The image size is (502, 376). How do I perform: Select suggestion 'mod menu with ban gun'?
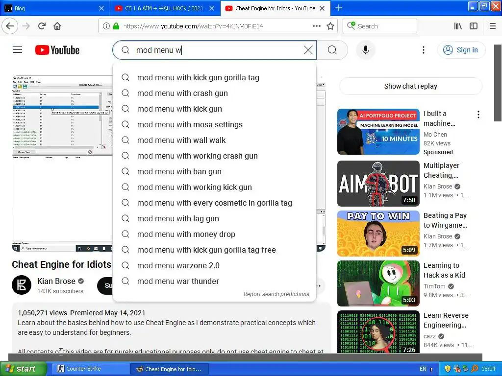pos(215,171)
